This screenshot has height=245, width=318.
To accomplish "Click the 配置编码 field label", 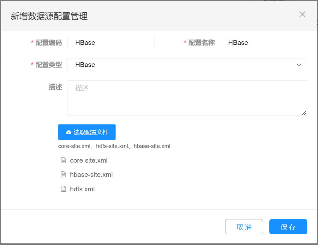I will click(x=48, y=43).
